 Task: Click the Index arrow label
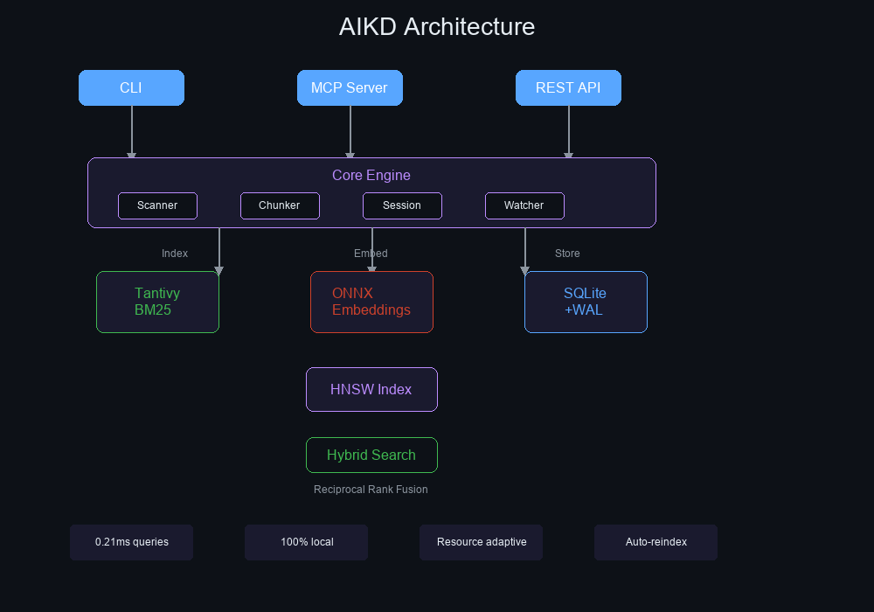click(175, 253)
